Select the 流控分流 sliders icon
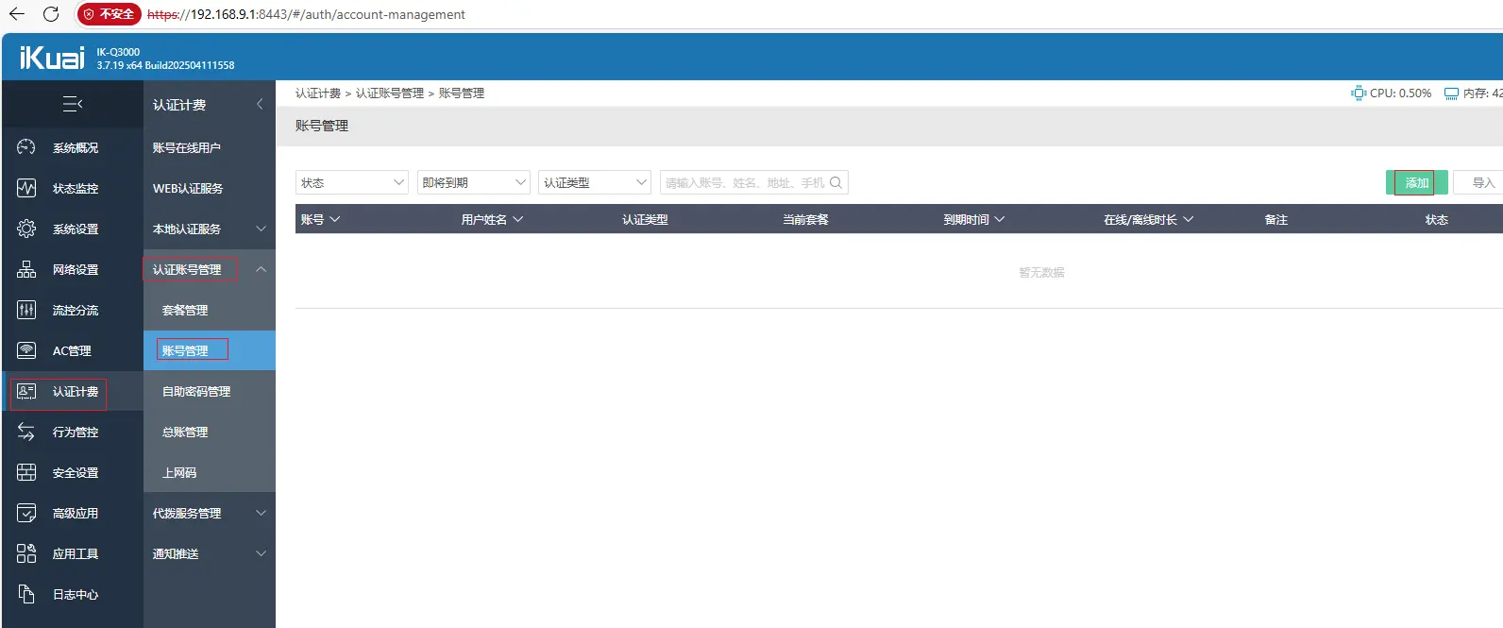 point(26,310)
